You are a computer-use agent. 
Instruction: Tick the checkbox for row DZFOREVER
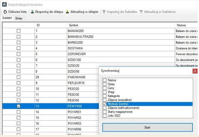click(19, 54)
